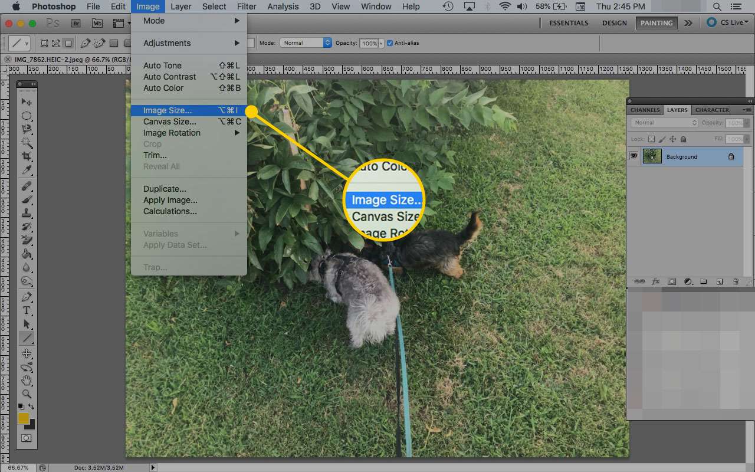The width and height of the screenshot is (755, 472).
Task: Select the Move tool
Action: [x=27, y=102]
